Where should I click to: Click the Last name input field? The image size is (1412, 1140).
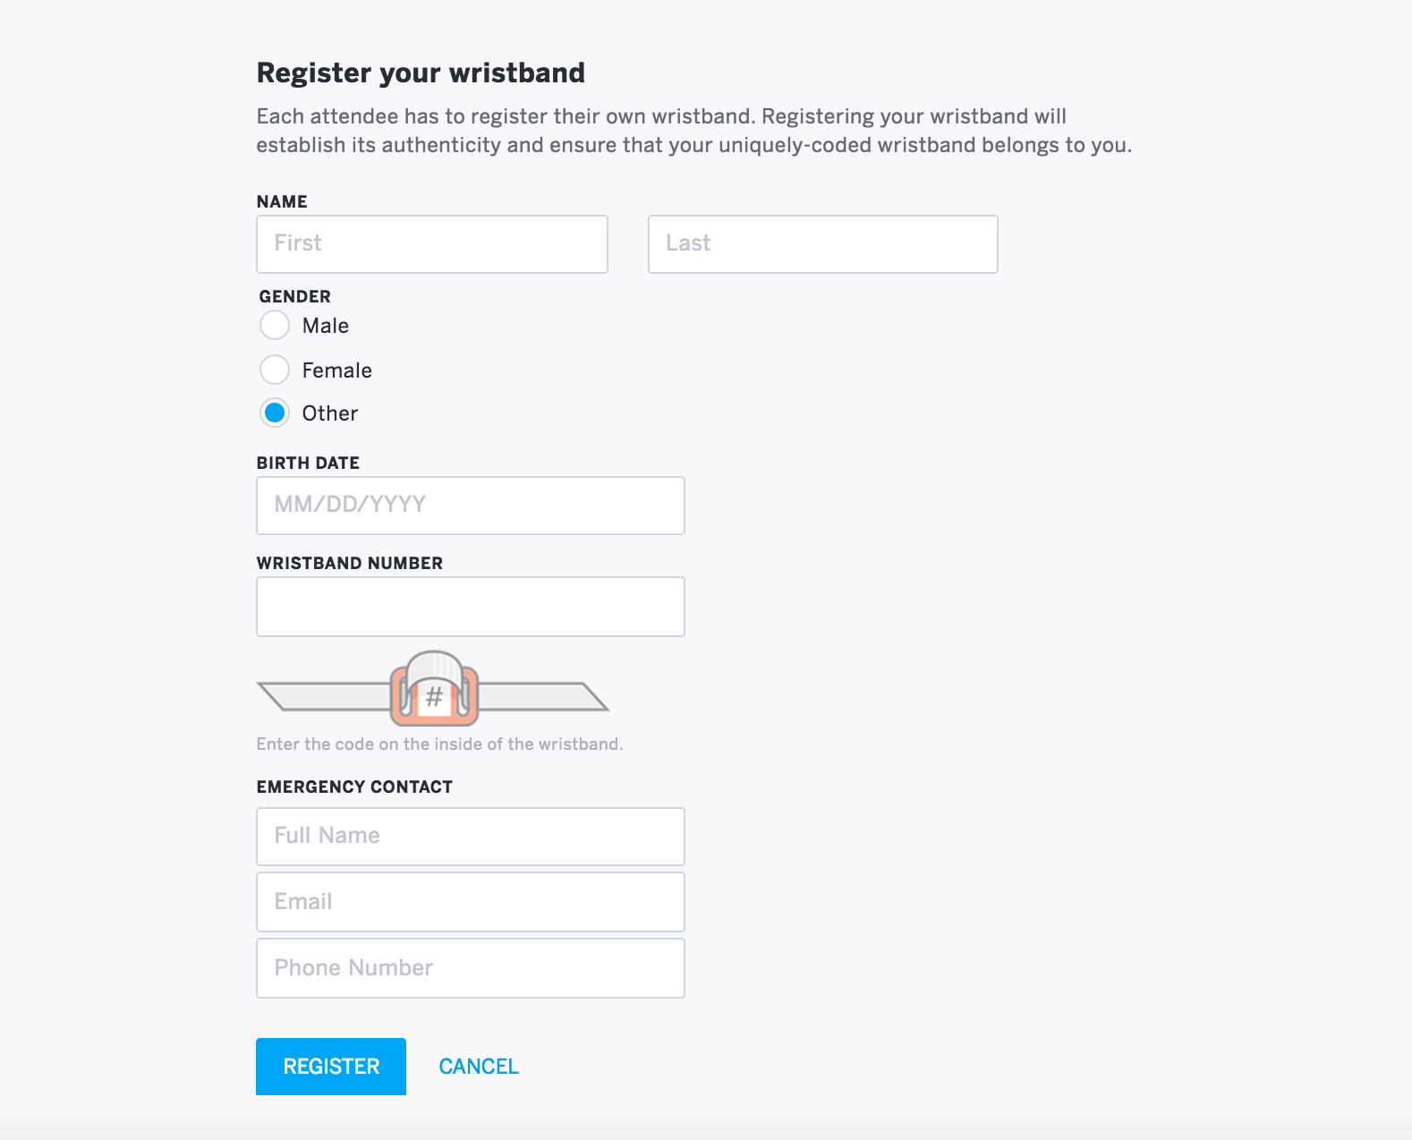click(823, 244)
